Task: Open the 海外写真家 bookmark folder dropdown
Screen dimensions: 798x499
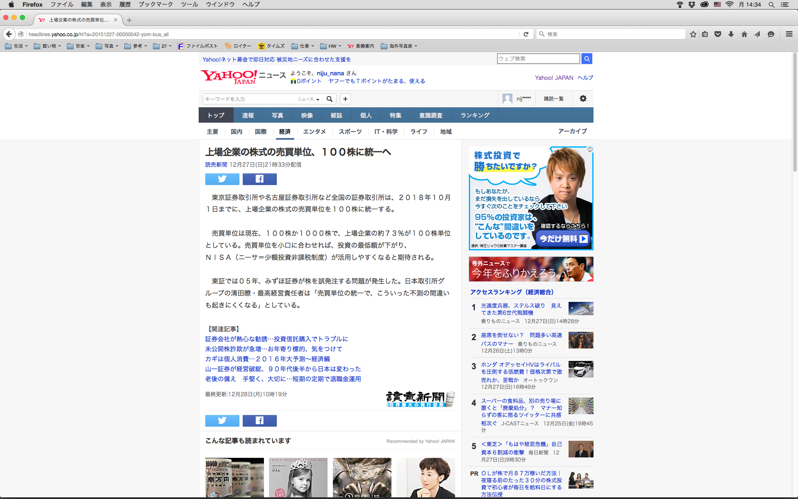Action: coord(399,46)
